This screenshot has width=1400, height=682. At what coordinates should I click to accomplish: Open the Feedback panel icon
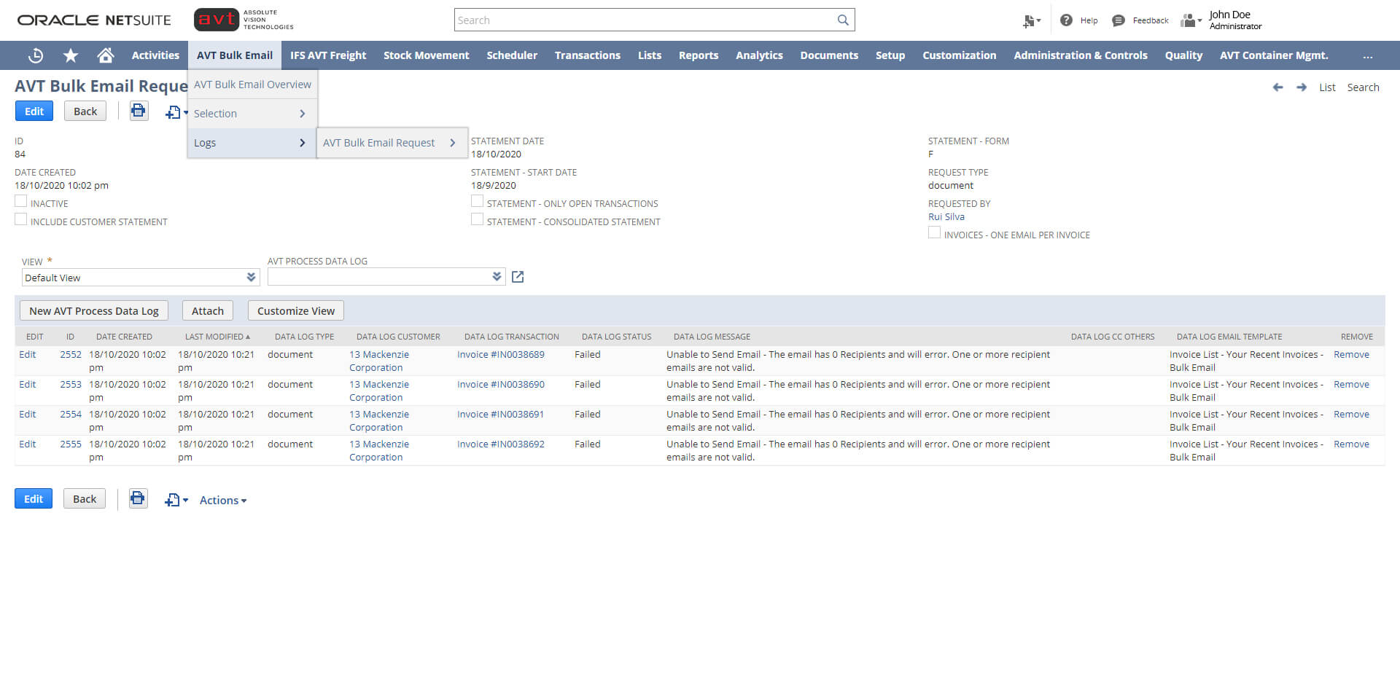click(x=1118, y=20)
